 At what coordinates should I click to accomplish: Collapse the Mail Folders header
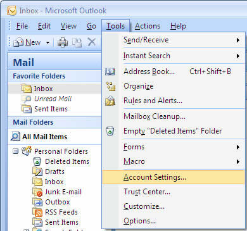[x=54, y=122]
